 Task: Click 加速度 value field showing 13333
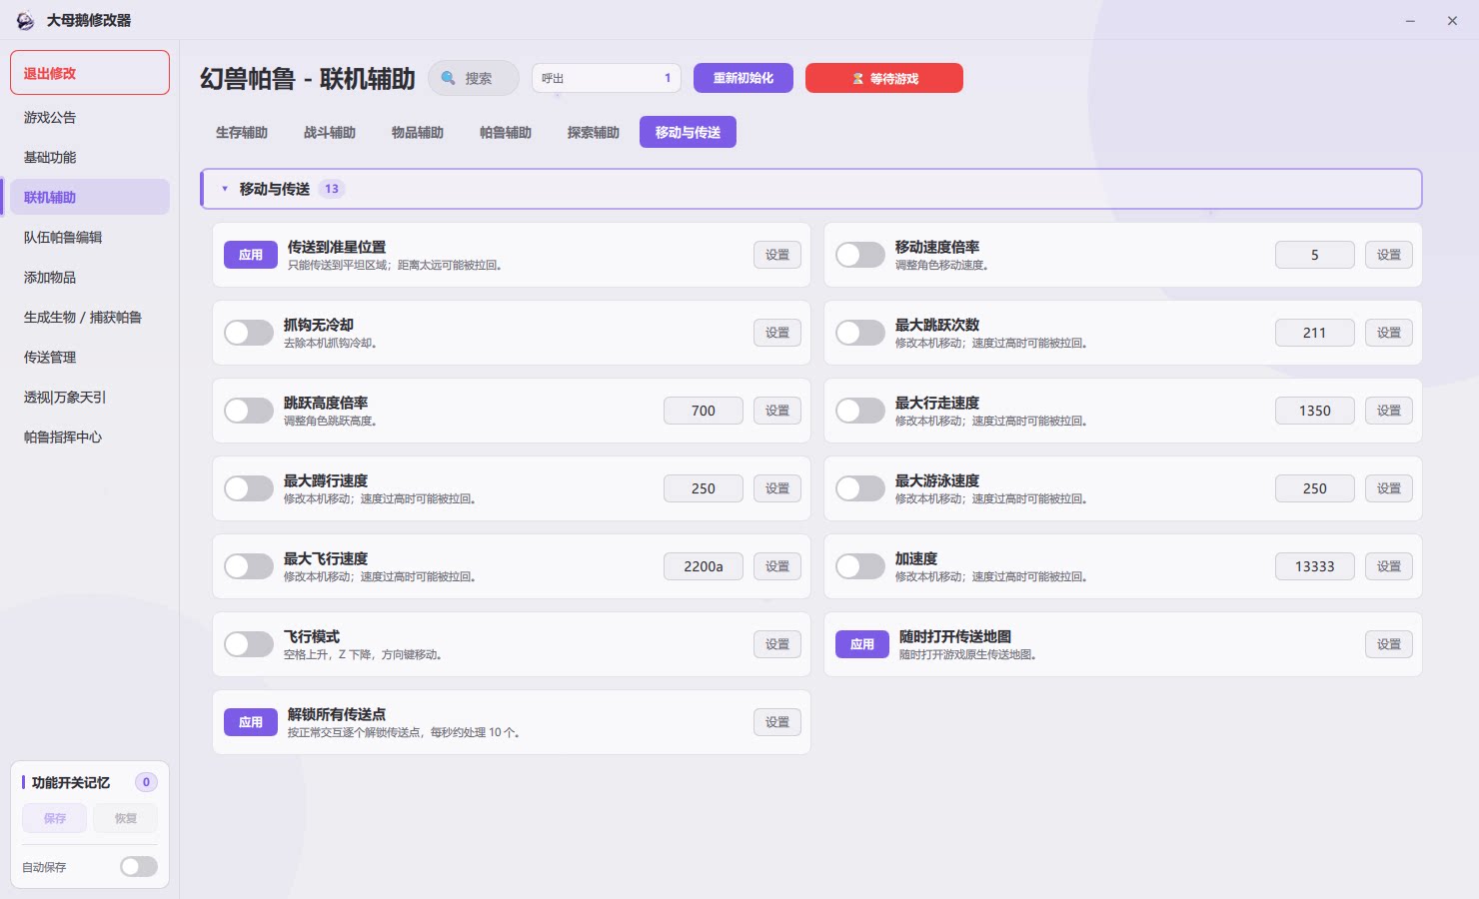click(x=1315, y=566)
